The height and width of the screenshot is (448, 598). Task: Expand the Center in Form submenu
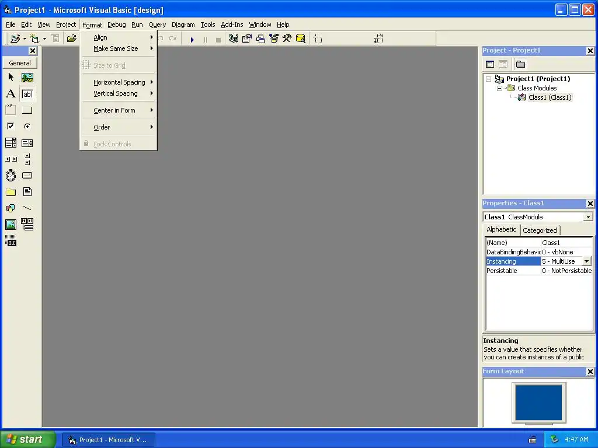(x=119, y=110)
